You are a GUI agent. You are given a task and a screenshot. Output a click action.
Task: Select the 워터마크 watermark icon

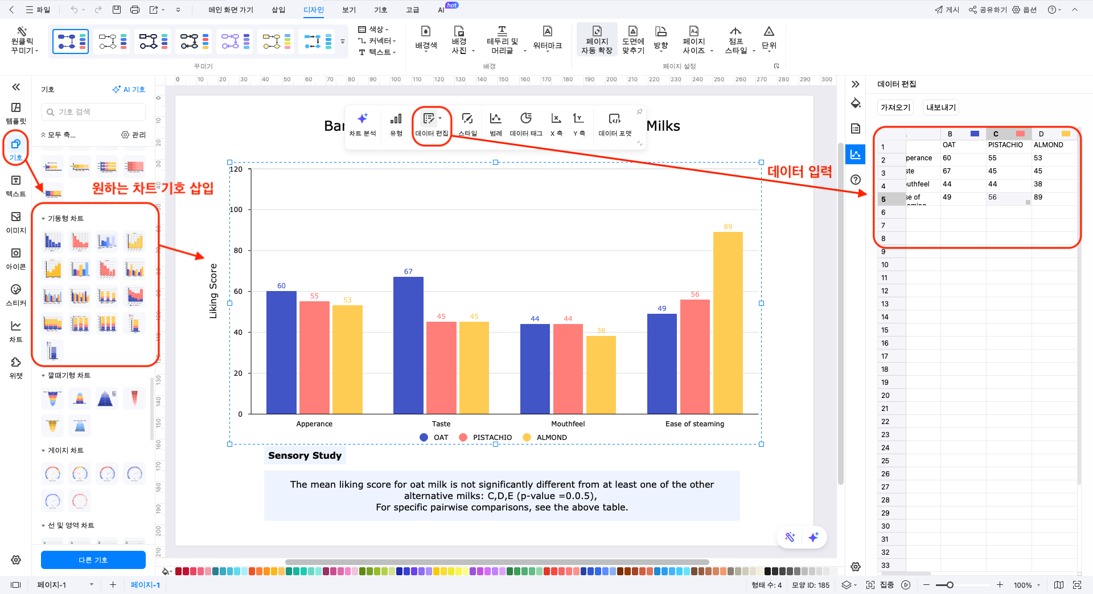tap(547, 39)
